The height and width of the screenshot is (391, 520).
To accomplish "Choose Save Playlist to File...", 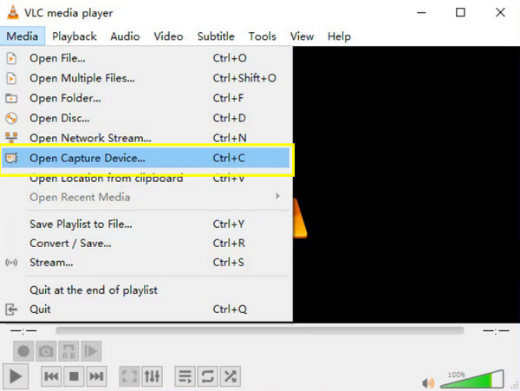I will coord(146,224).
